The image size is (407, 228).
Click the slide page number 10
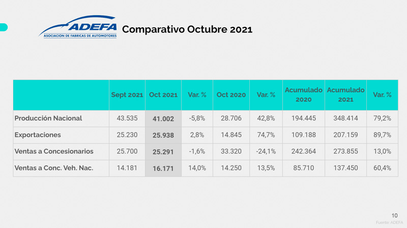coord(395,215)
